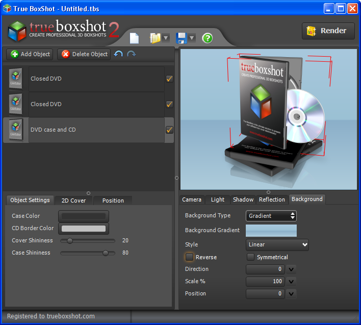The image size is (361, 325).
Task: Toggle the Symmetrical checkbox
Action: tap(250, 257)
